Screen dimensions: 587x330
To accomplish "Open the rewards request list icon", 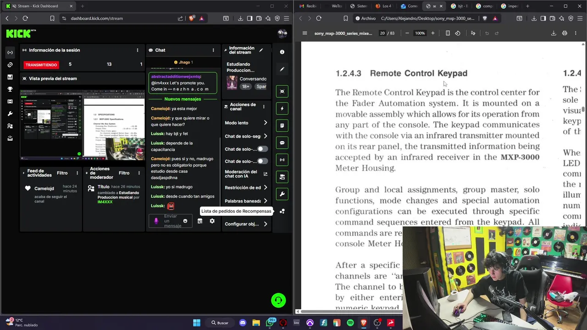I will coord(282,211).
